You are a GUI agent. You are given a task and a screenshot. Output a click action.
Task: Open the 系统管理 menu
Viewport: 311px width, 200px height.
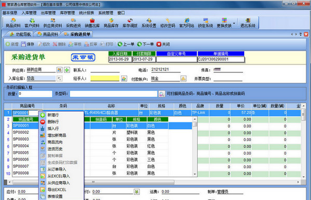[x=106, y=13]
